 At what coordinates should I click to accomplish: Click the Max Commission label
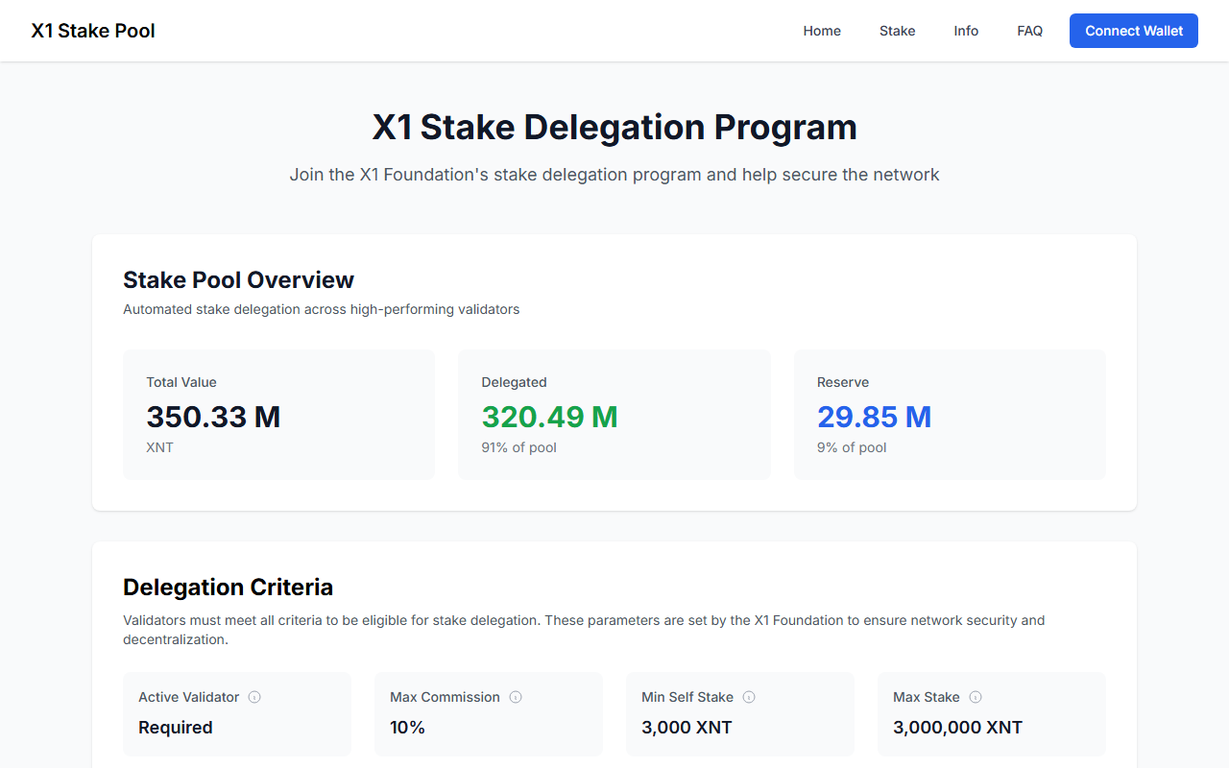click(x=445, y=697)
